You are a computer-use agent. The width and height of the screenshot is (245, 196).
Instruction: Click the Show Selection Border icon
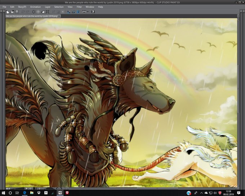(63, 12)
